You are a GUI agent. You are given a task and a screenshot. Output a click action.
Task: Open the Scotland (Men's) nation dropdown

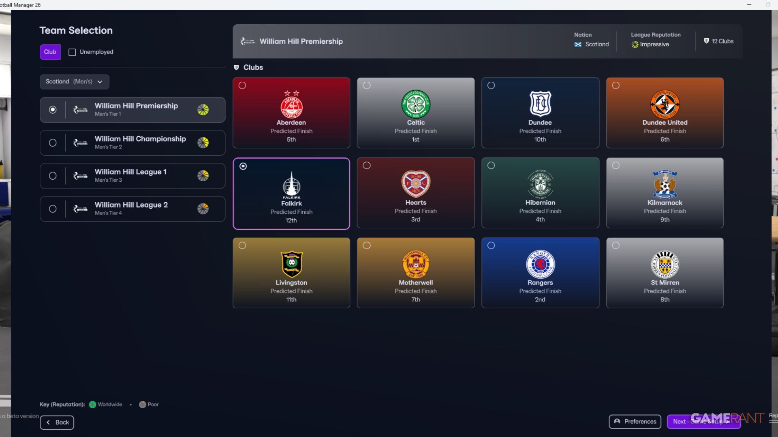[74, 82]
